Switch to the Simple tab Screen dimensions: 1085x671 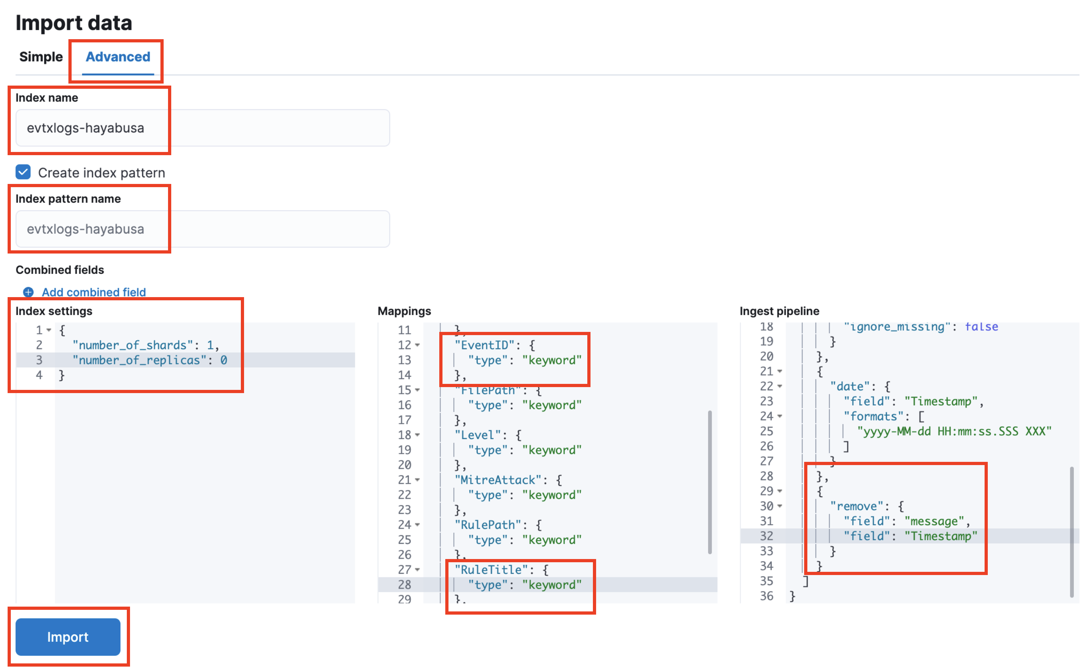(x=40, y=57)
